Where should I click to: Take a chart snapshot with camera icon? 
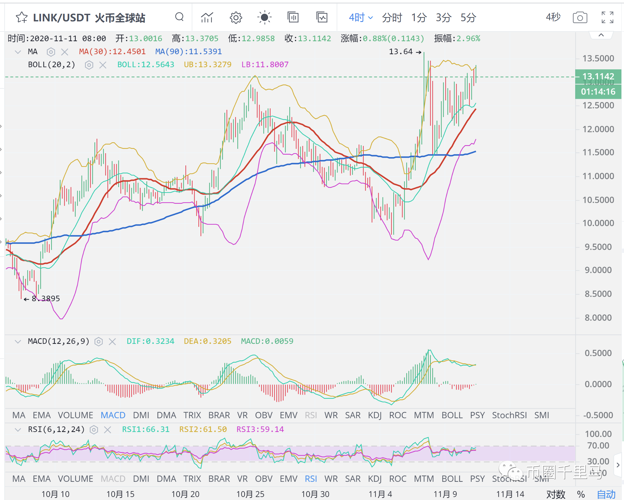(x=580, y=18)
